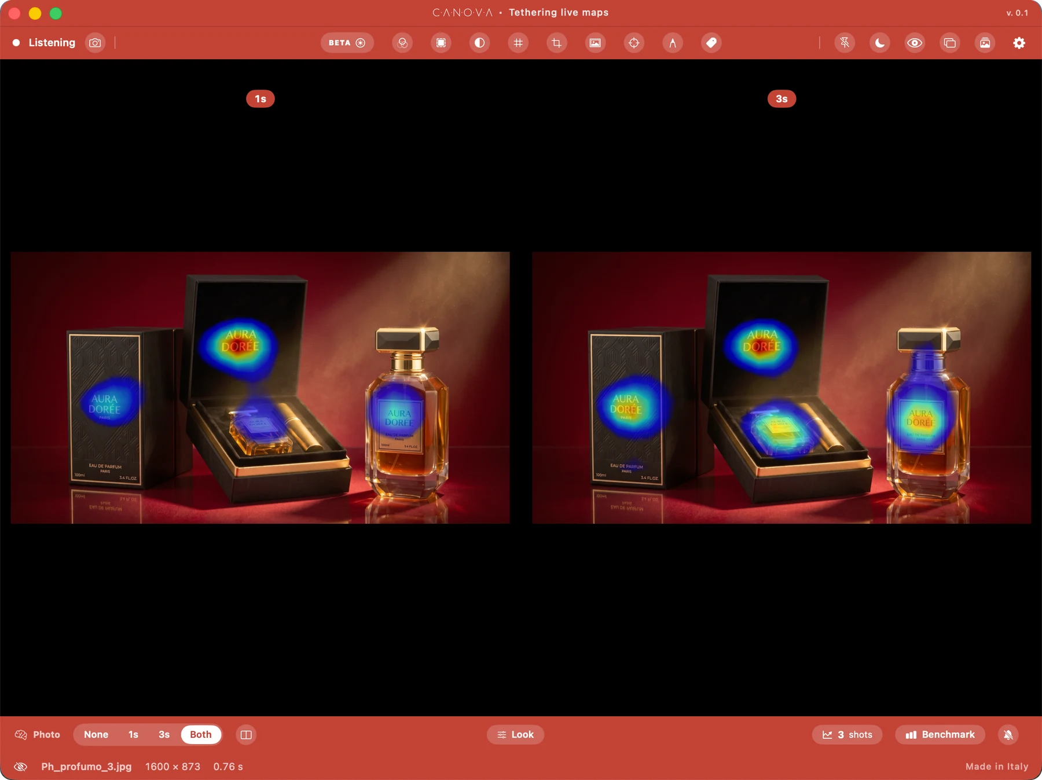Switch to the 3s heatmap option in the bottom bar
Viewport: 1042px width, 780px height.
click(x=164, y=734)
